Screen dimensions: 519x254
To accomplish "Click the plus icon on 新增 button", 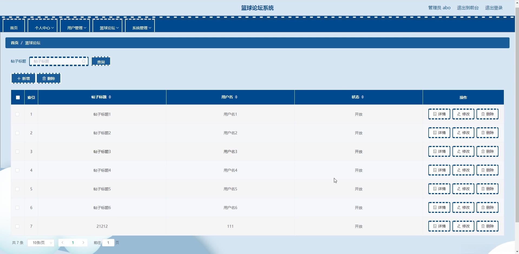I will coord(19,79).
